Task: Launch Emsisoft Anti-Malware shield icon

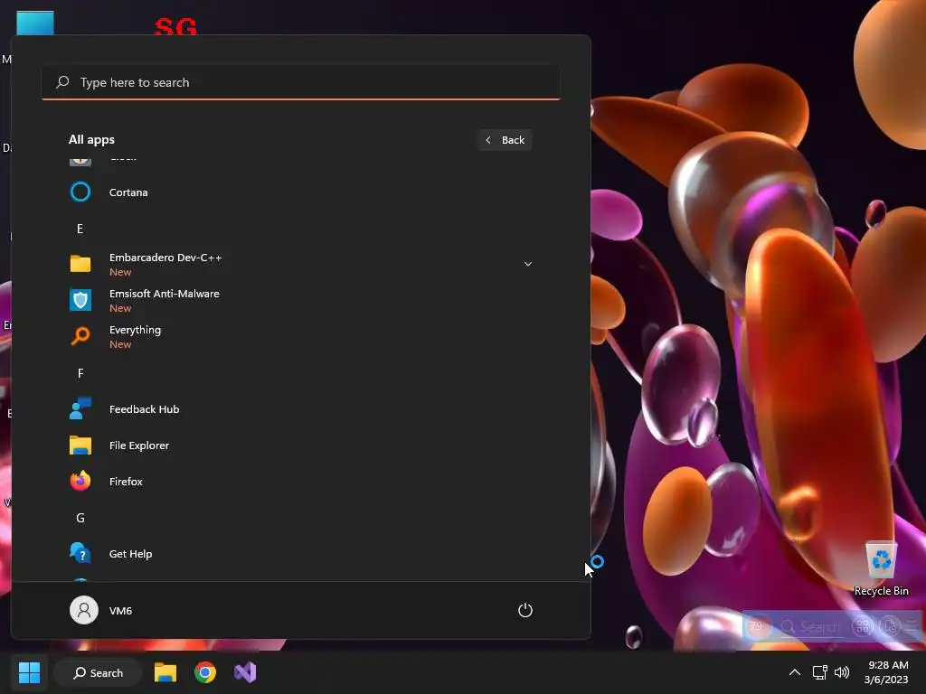Action: (80, 300)
